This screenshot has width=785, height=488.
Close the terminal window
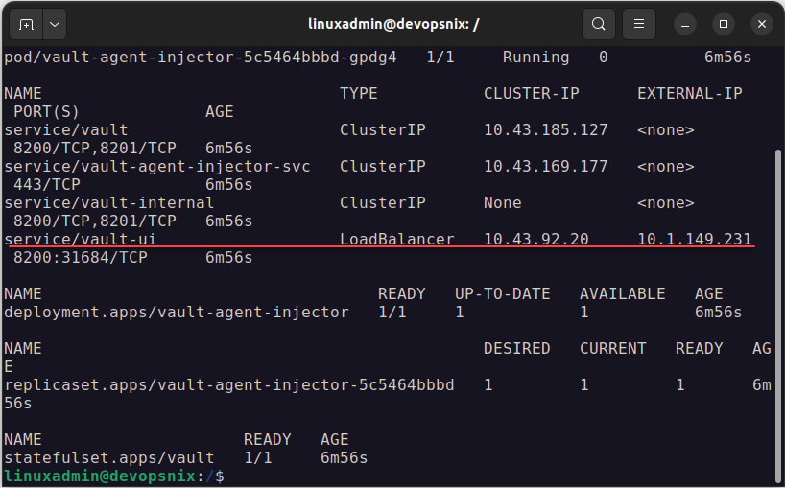point(762,23)
